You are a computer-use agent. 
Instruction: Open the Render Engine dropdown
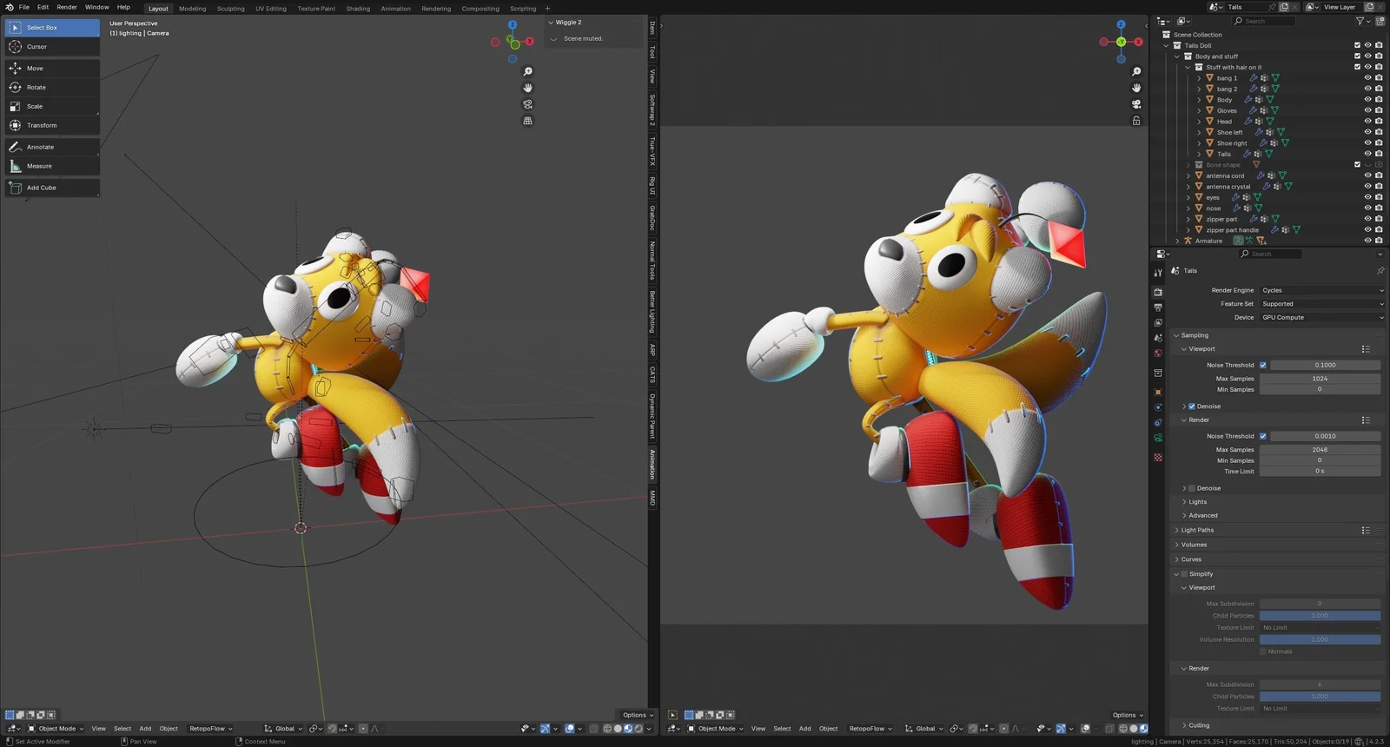coord(1321,291)
